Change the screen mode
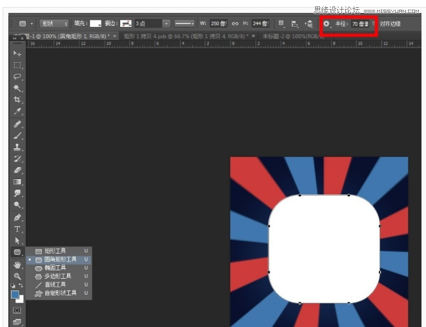 coord(17,322)
